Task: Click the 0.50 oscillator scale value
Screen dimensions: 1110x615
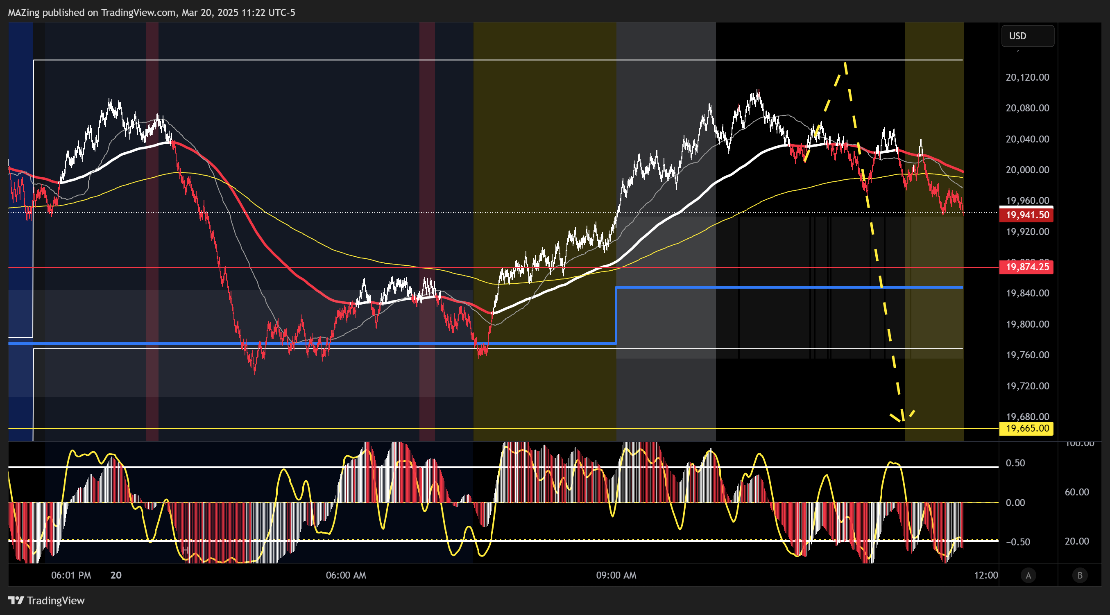Action: (x=1015, y=463)
